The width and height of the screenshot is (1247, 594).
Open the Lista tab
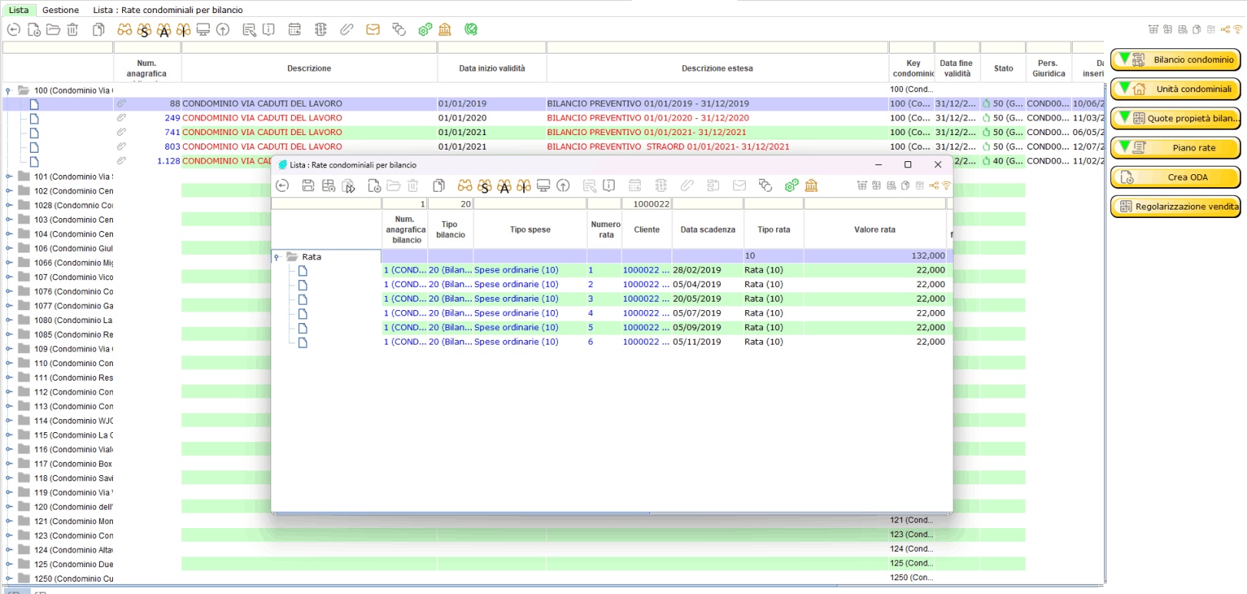18,10
